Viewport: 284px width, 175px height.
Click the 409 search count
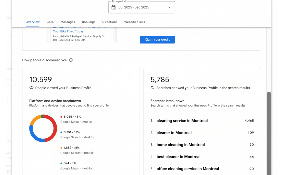[x=251, y=133]
